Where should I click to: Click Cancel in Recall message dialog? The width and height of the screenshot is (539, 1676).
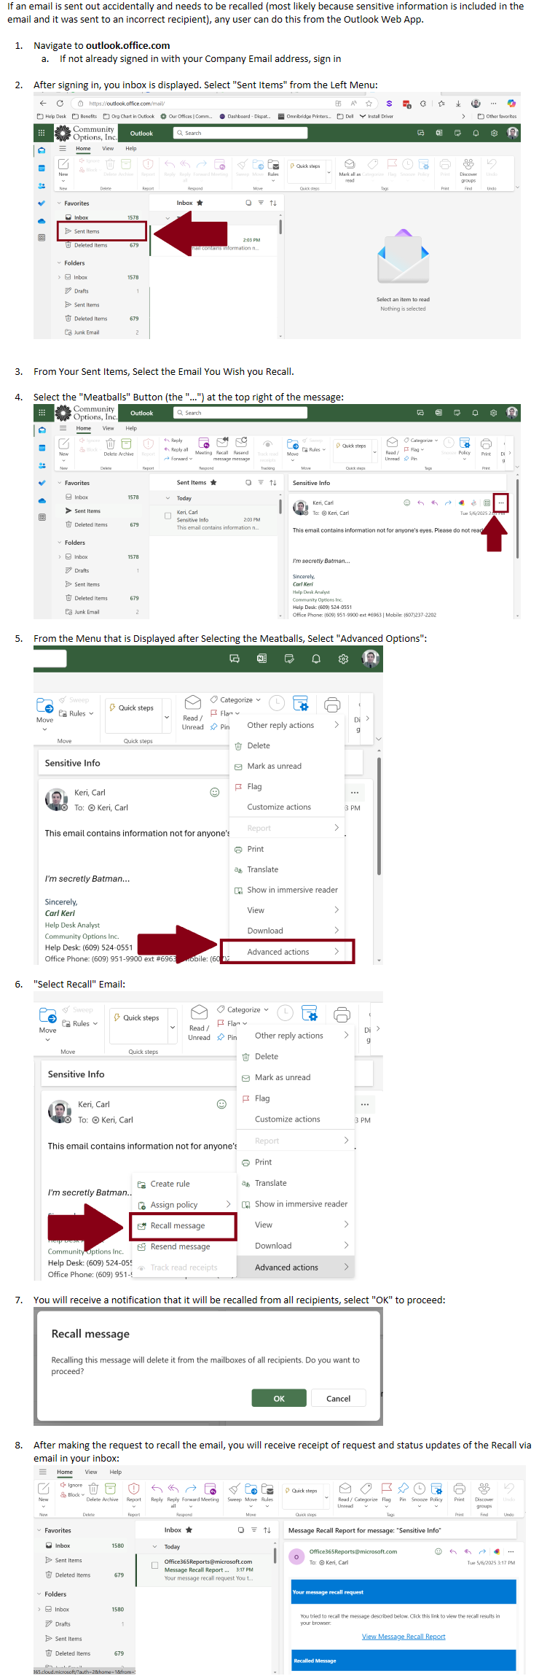coord(338,1398)
